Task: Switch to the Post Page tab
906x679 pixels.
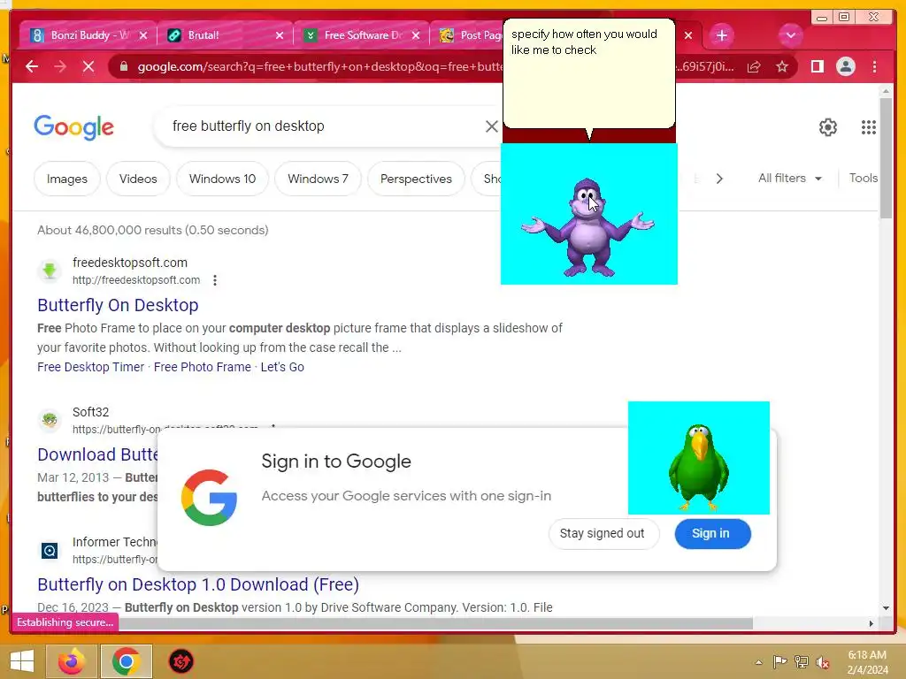Action: click(471, 35)
